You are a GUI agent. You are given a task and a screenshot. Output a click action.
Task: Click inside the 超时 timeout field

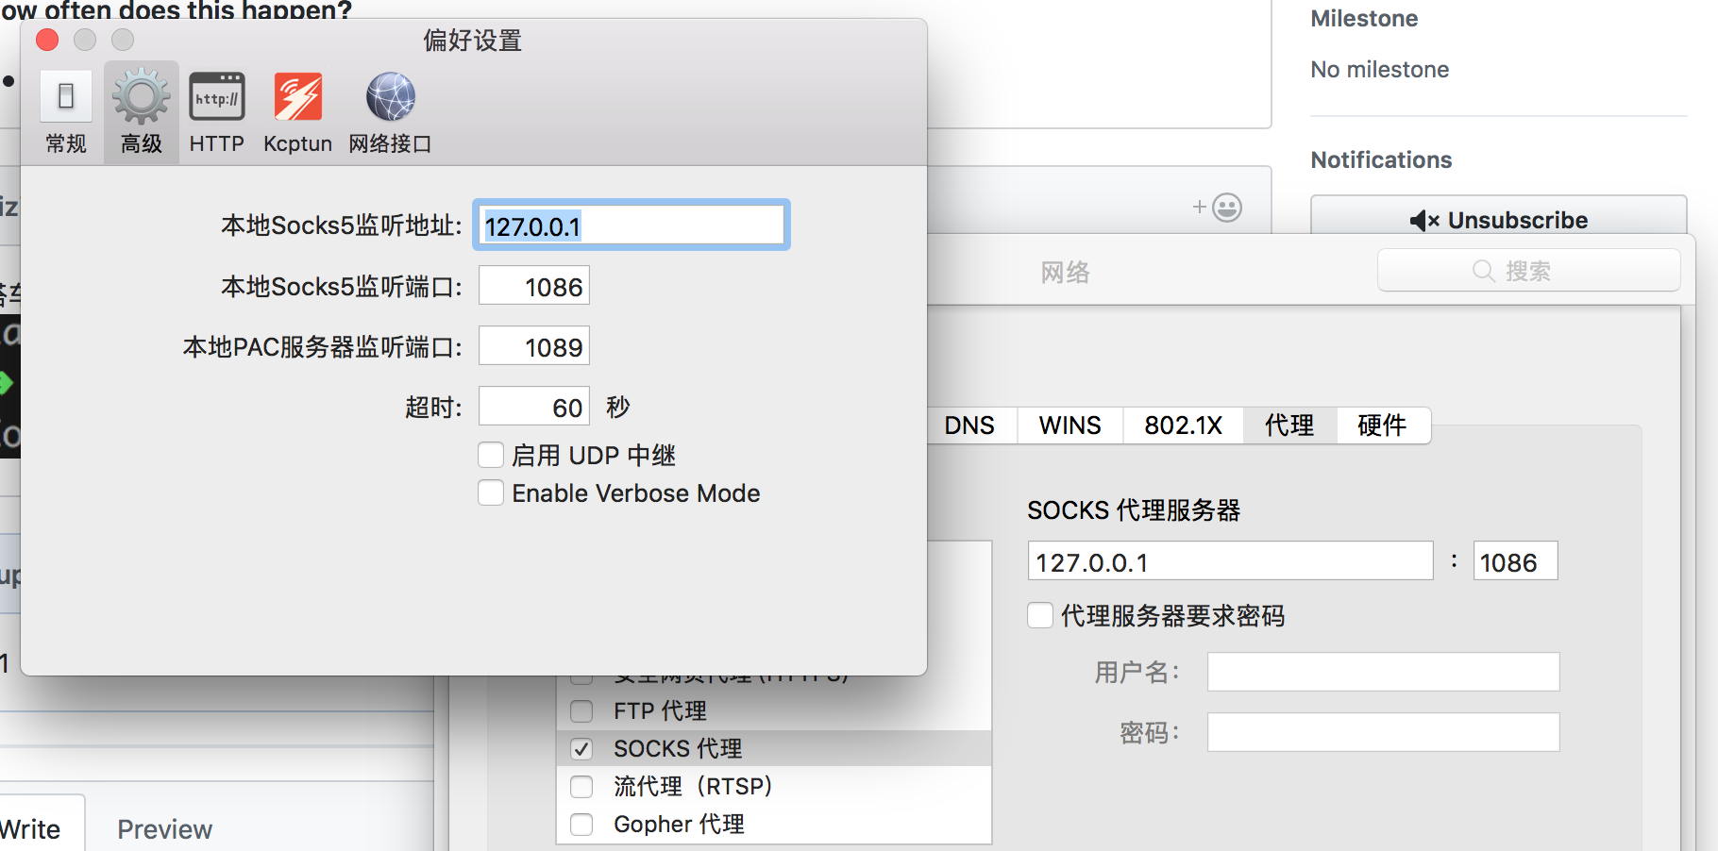point(533,406)
